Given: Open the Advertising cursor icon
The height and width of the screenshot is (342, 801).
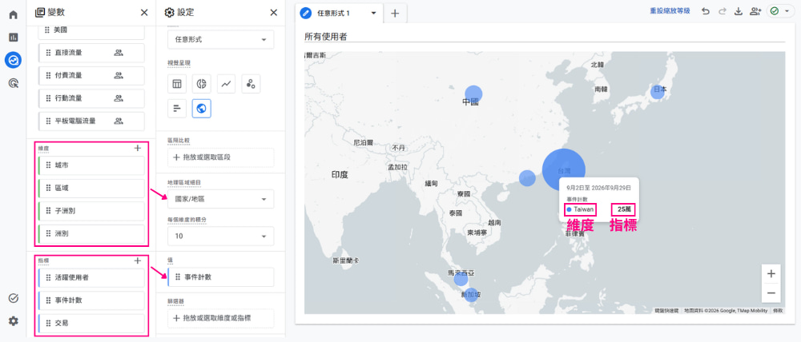Looking at the screenshot, I should 14,83.
